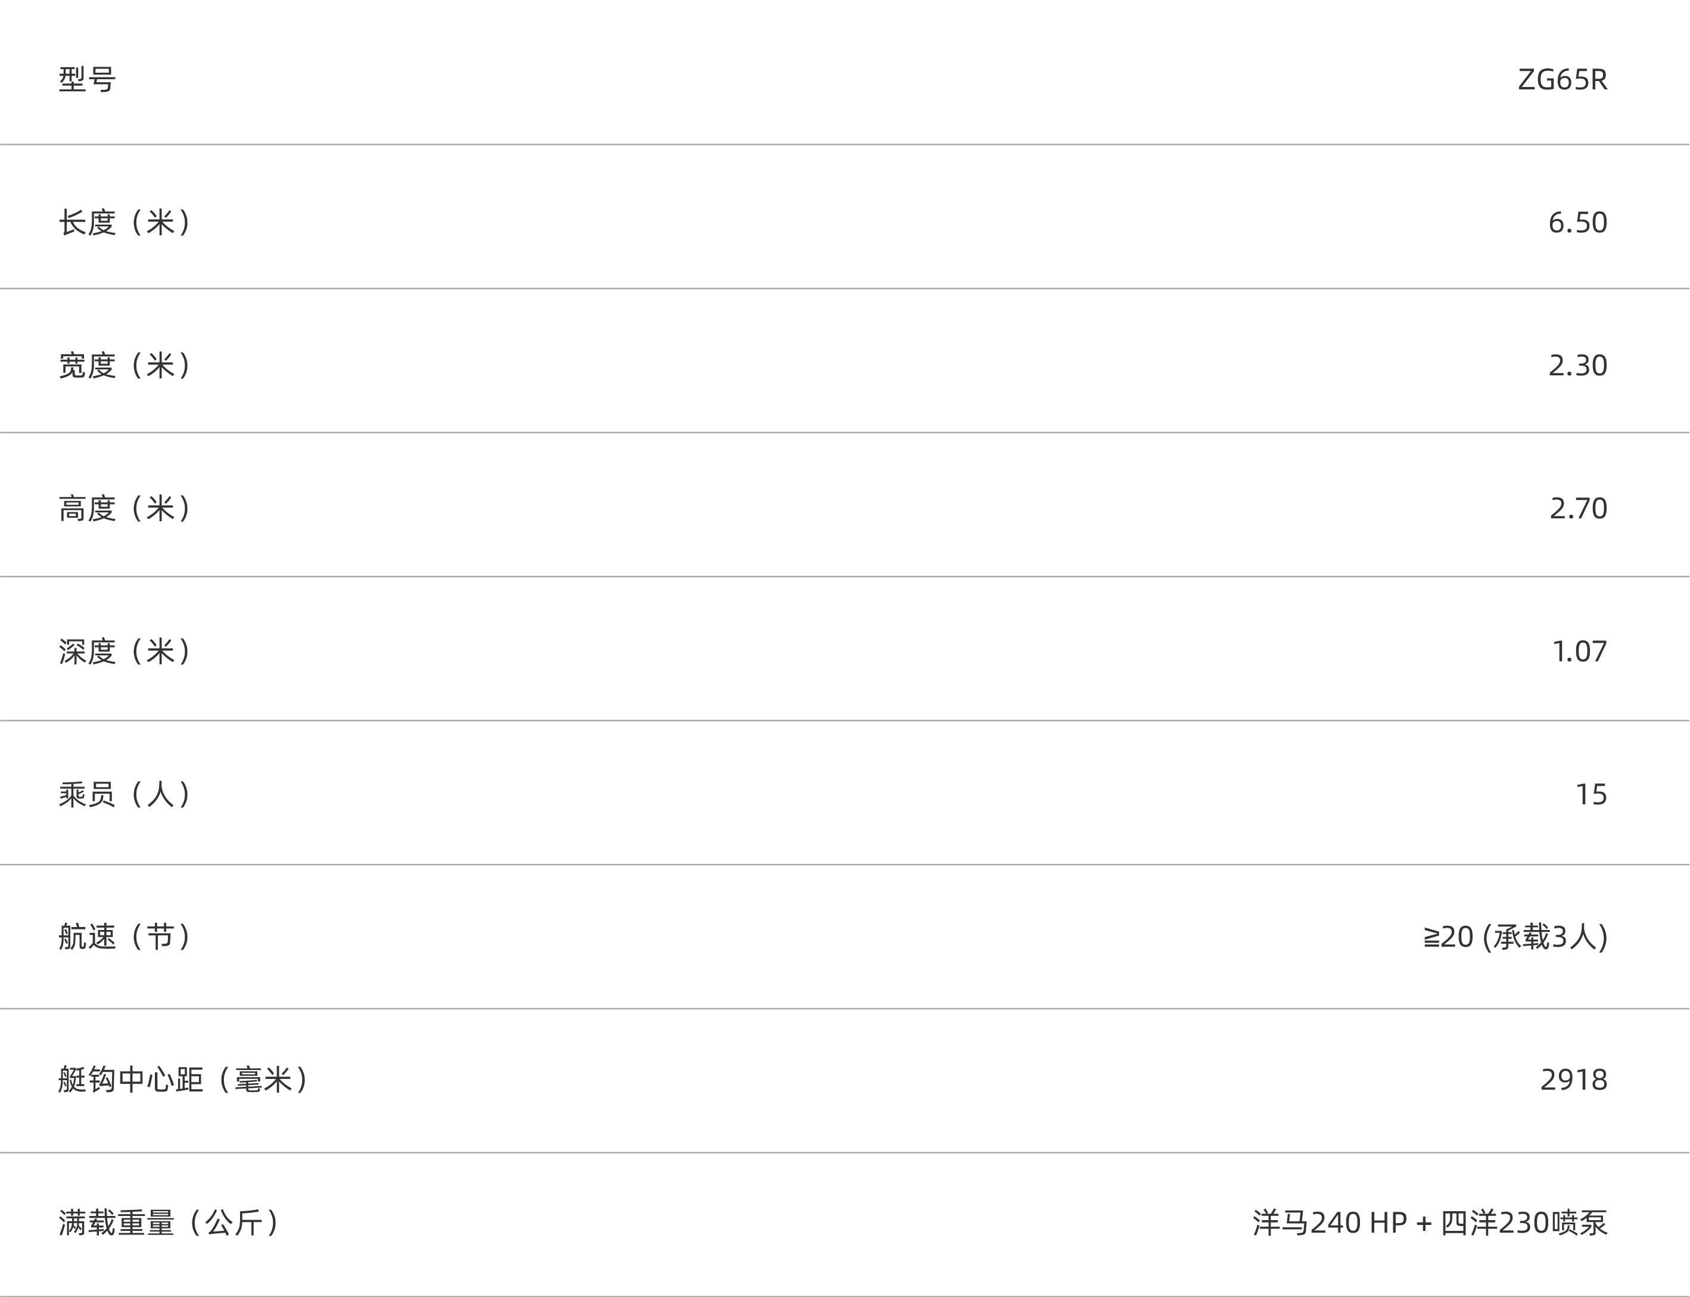1690x1297 pixels.
Task: Select the length value 6.50
Action: [1577, 222]
